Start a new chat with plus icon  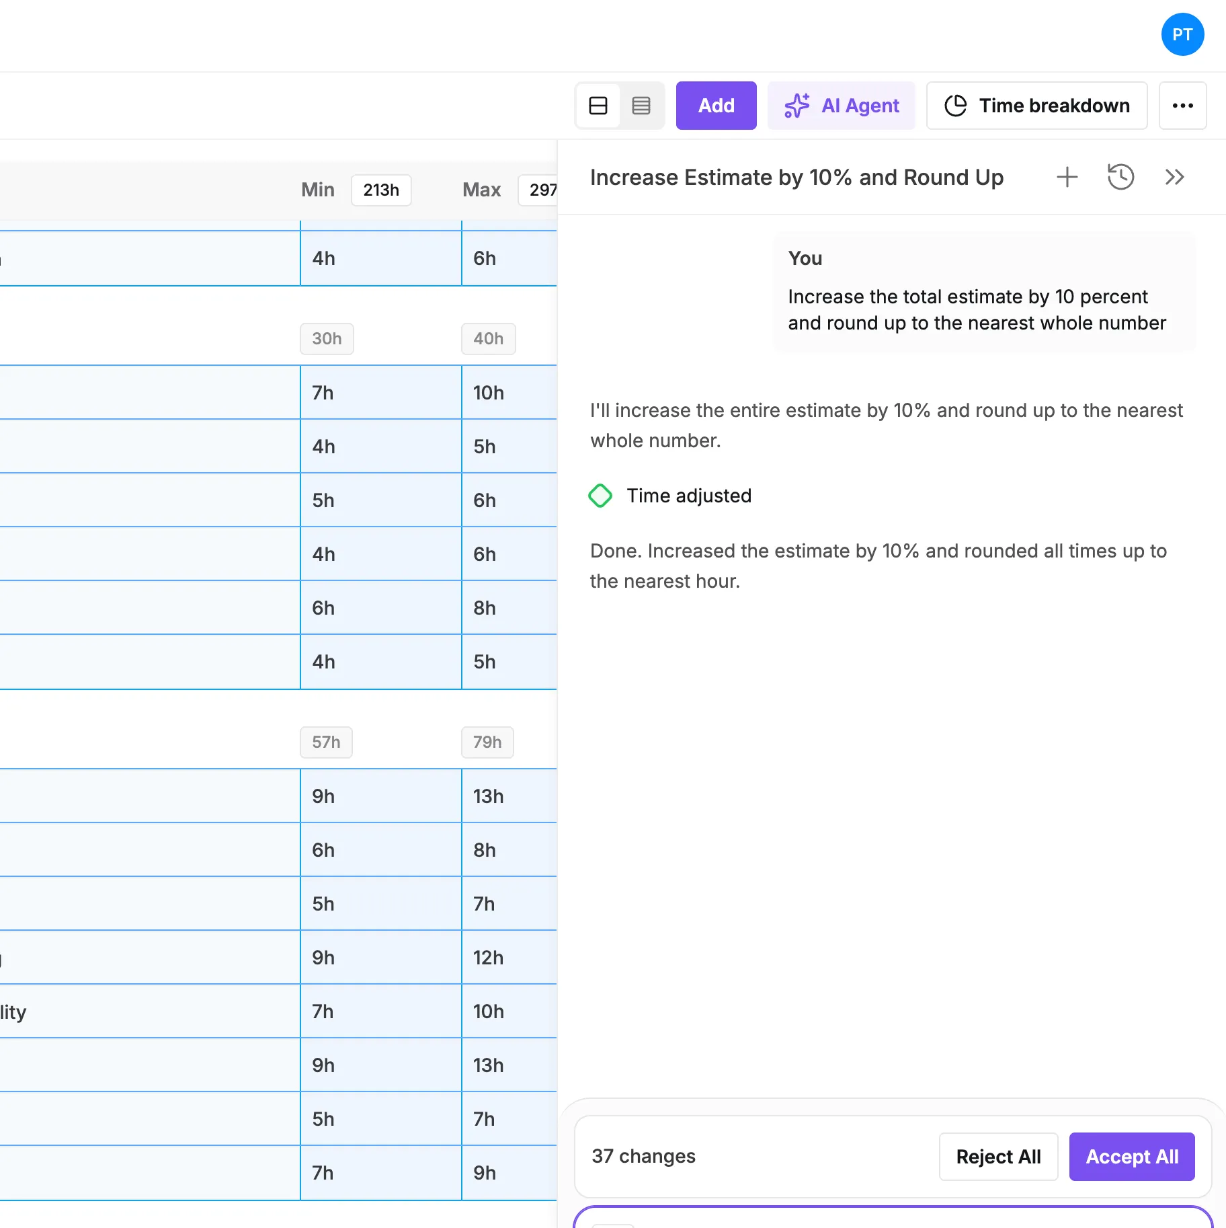pos(1067,178)
